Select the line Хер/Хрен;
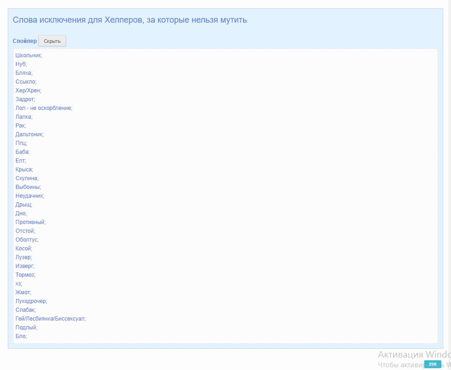451x370 pixels. click(28, 90)
